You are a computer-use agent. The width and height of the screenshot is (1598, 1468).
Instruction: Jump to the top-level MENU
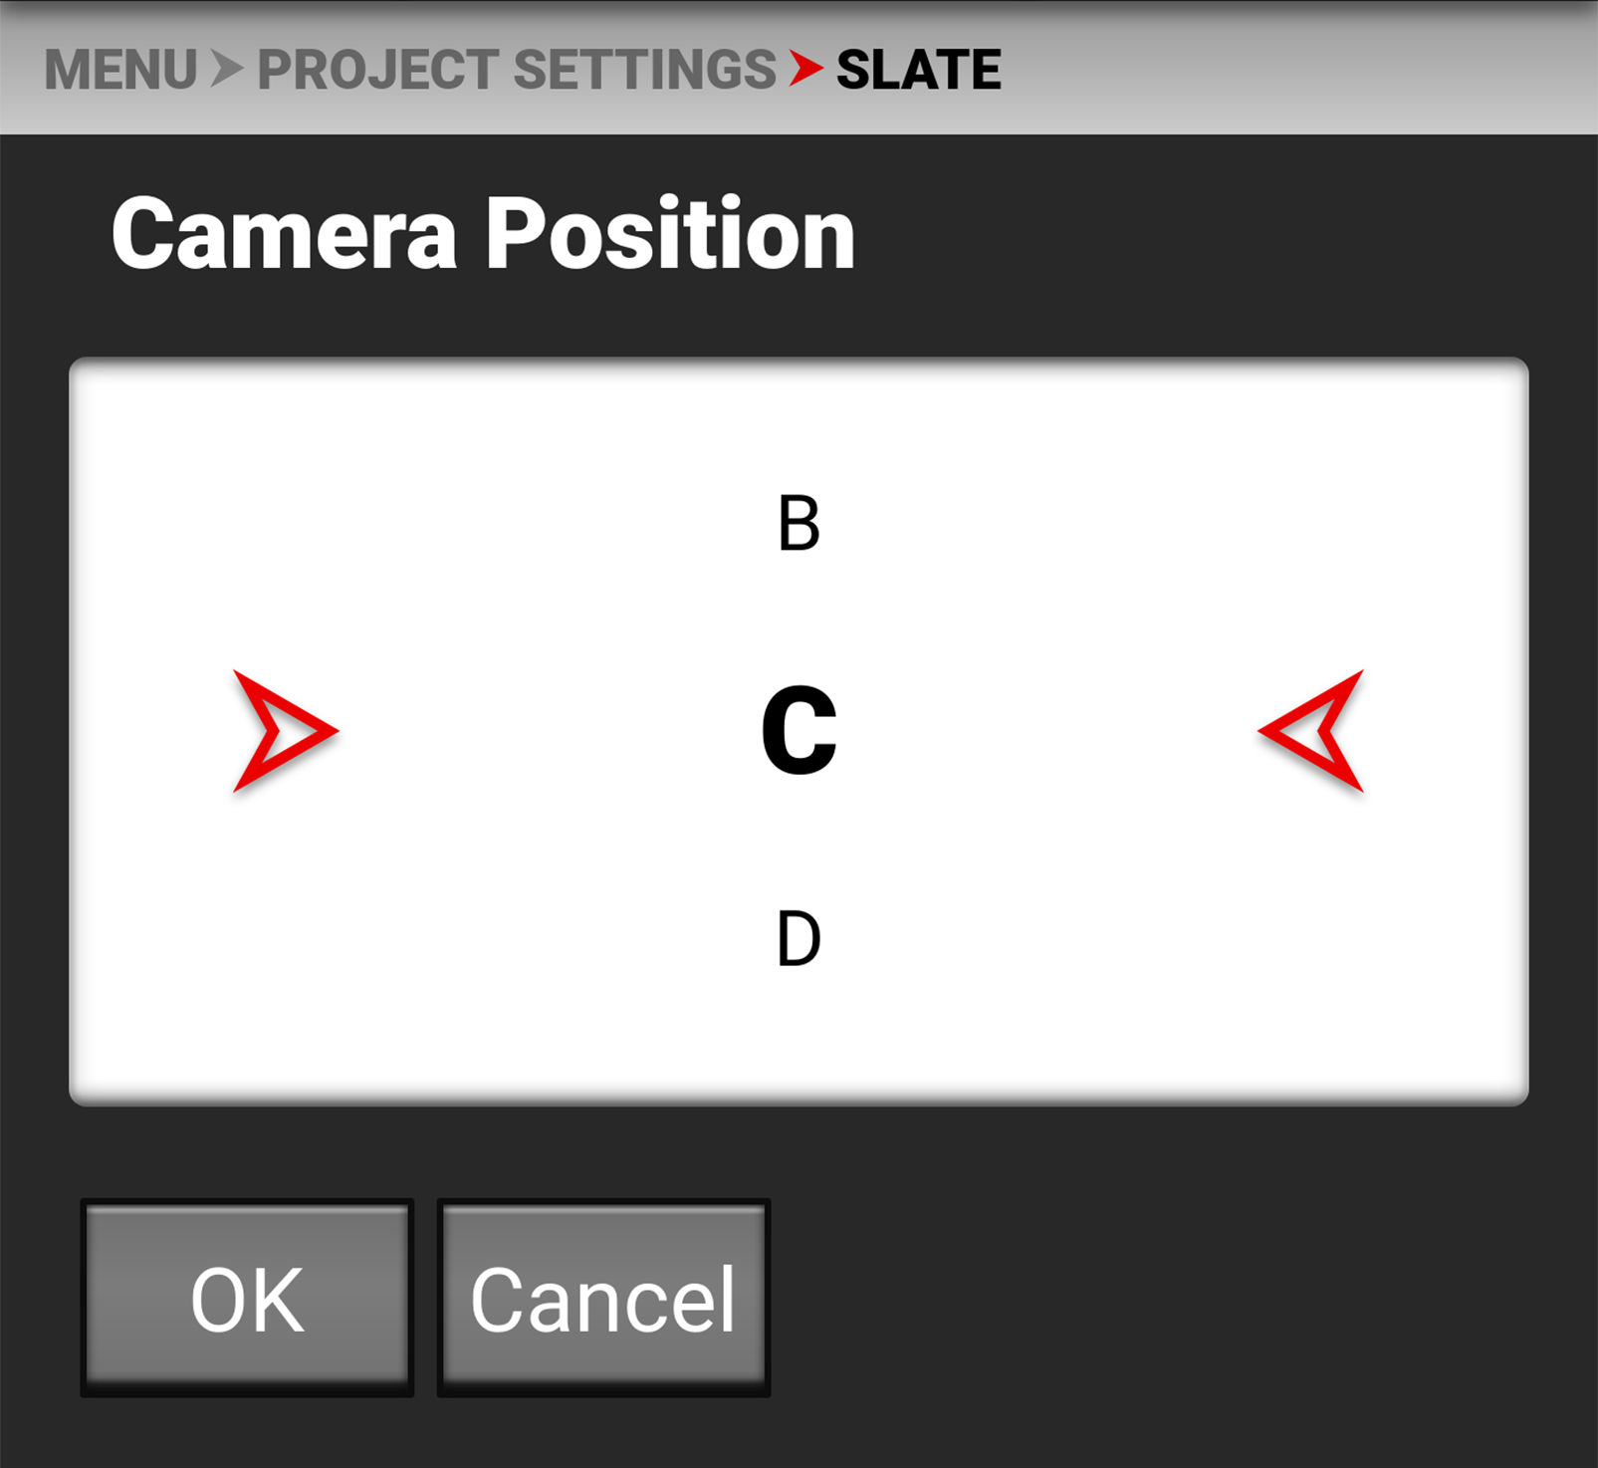pos(120,70)
